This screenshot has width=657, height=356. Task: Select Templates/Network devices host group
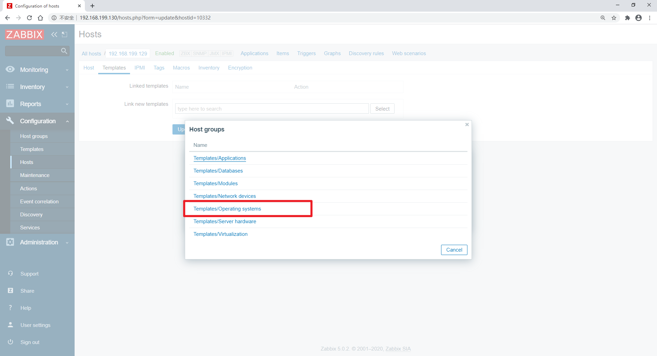point(224,196)
